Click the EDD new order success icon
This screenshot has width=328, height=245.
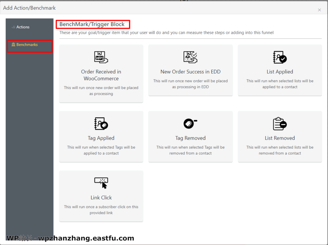click(190, 57)
